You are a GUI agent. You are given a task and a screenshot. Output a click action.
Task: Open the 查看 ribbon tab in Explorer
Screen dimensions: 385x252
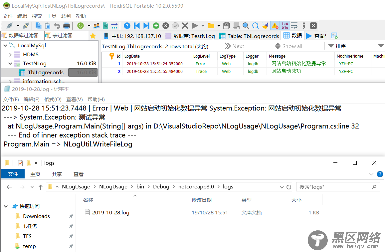(79, 174)
